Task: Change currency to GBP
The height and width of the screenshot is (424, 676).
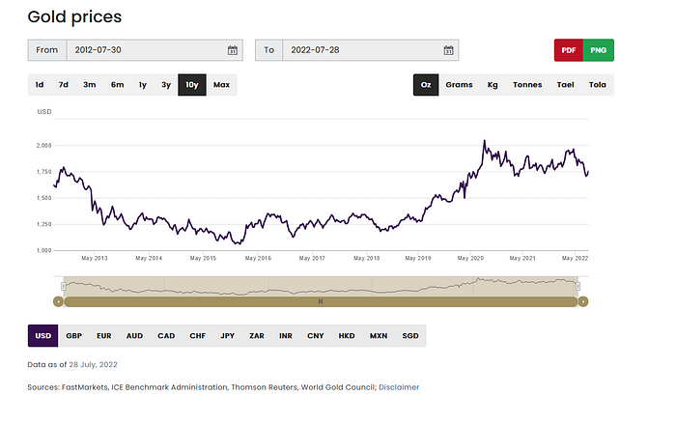Action: tap(73, 335)
